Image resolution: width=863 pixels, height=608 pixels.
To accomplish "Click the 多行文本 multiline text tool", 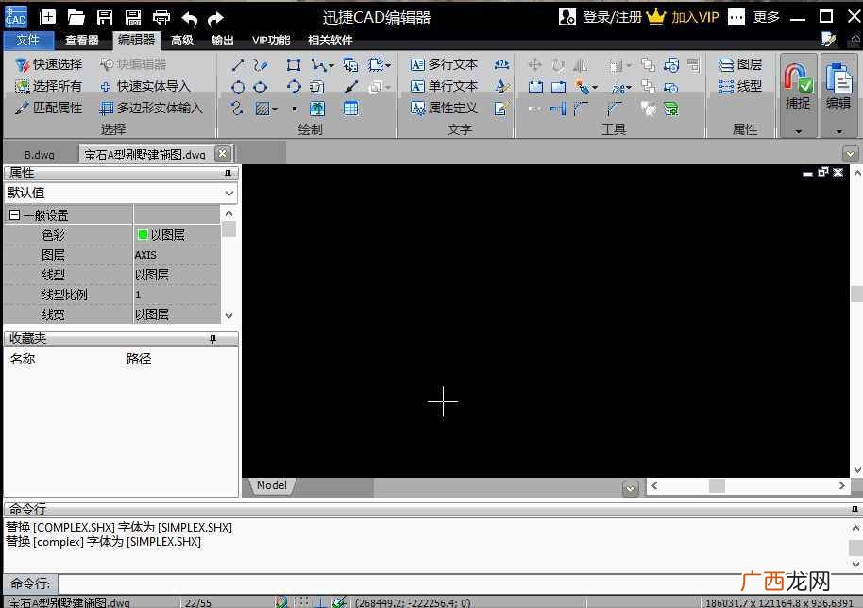I will 444,64.
